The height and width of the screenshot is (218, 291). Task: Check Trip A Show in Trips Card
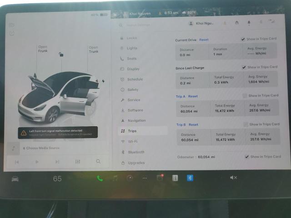pos(245,96)
